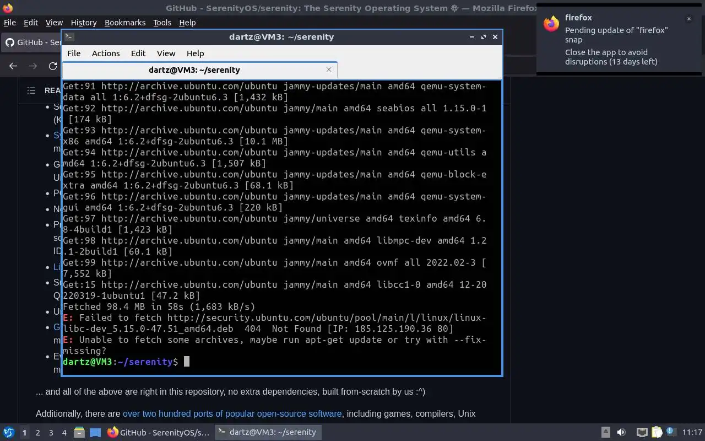
Task: Open Firefox Tools menu
Action: 162,23
